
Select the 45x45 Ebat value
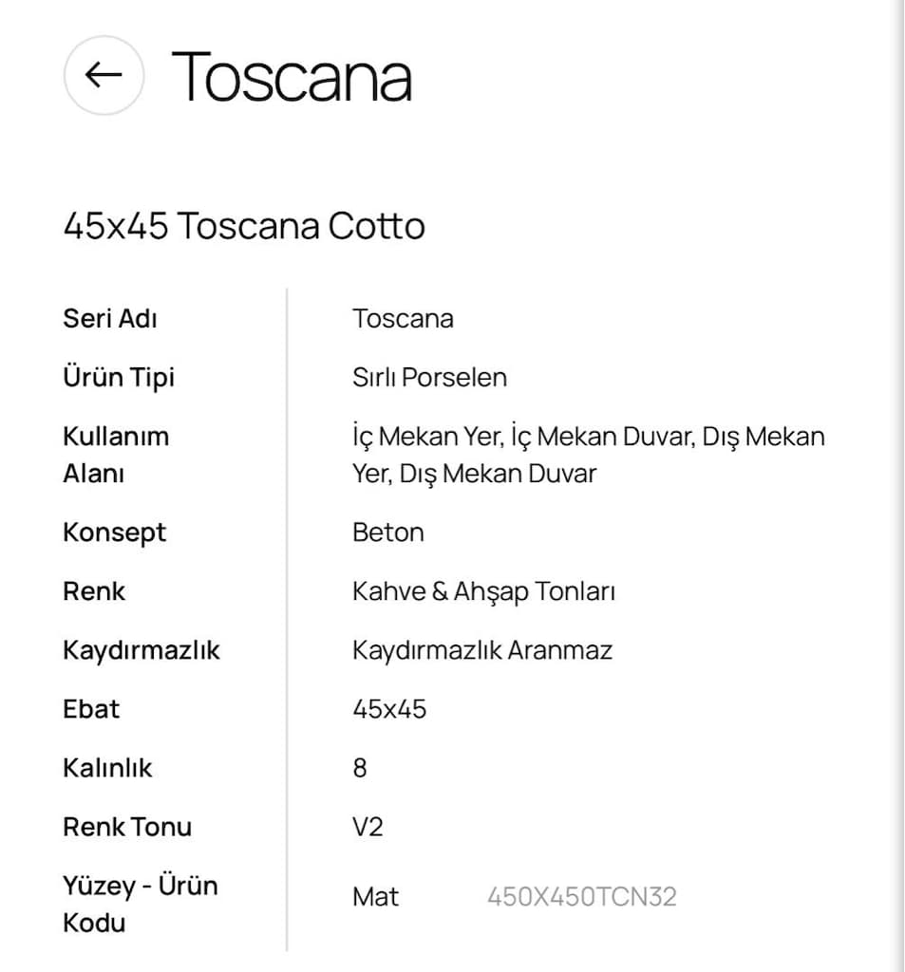tap(389, 709)
